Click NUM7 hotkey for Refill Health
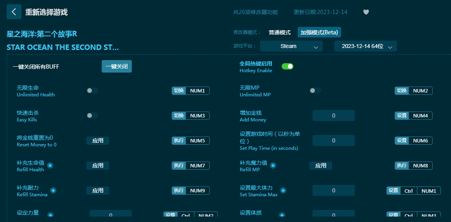This screenshot has width=451, height=222. click(x=198, y=165)
